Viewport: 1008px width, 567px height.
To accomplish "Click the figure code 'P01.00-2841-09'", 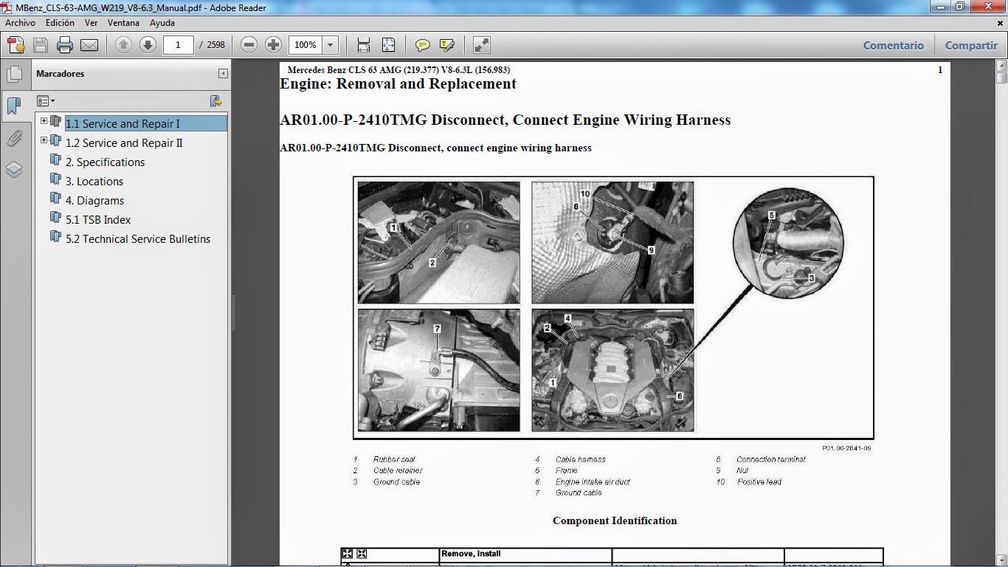I will [846, 448].
